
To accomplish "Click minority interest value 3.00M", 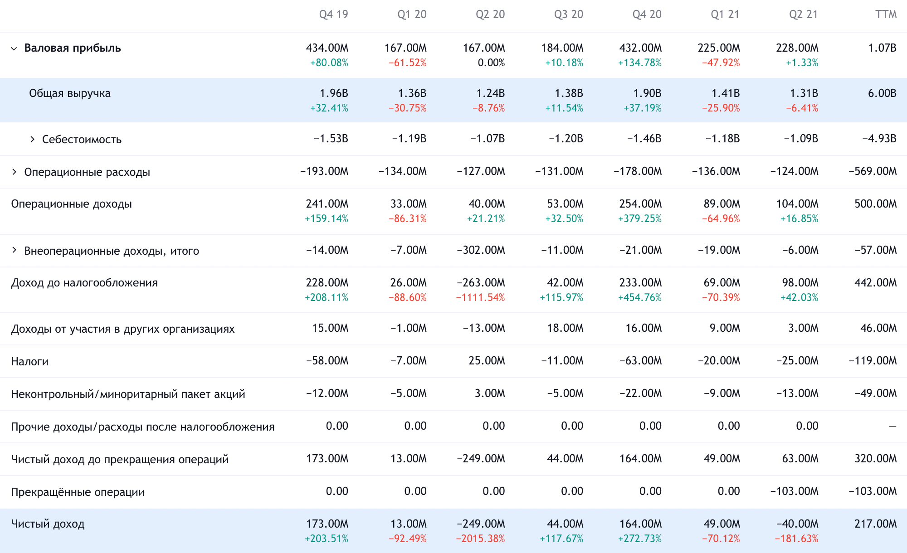I will point(490,393).
